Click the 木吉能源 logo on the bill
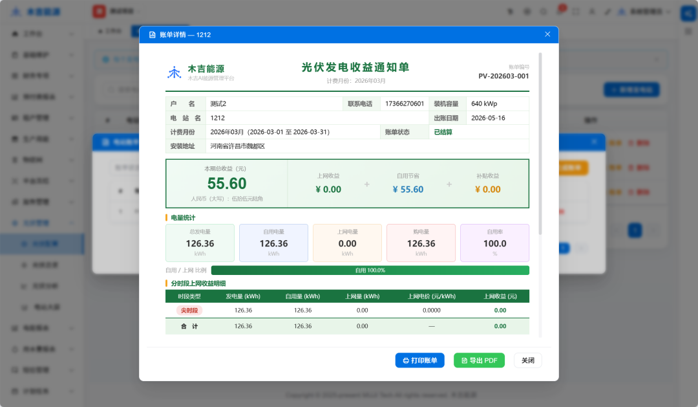This screenshot has width=698, height=407. click(174, 72)
